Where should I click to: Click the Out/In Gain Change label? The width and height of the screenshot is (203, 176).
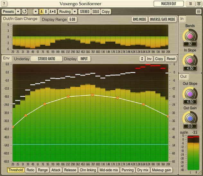click(x=20, y=19)
